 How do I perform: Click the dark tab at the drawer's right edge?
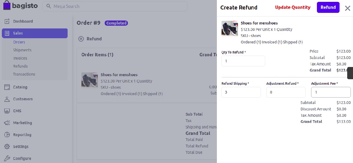pos(350,73)
